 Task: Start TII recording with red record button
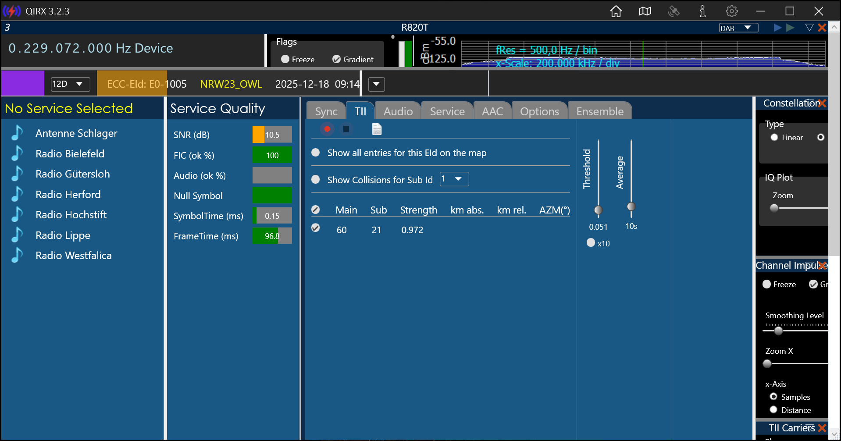[x=327, y=129]
